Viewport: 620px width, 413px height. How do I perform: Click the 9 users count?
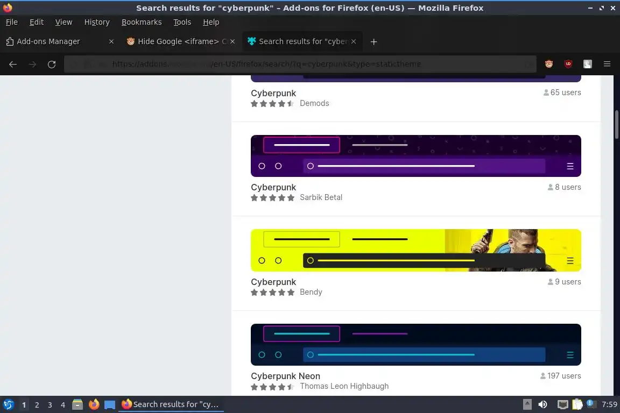[x=564, y=282]
